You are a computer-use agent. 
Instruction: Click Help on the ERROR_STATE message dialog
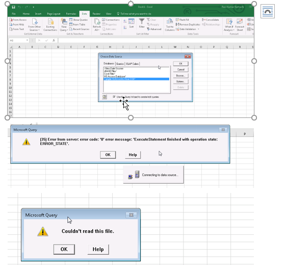point(133,155)
